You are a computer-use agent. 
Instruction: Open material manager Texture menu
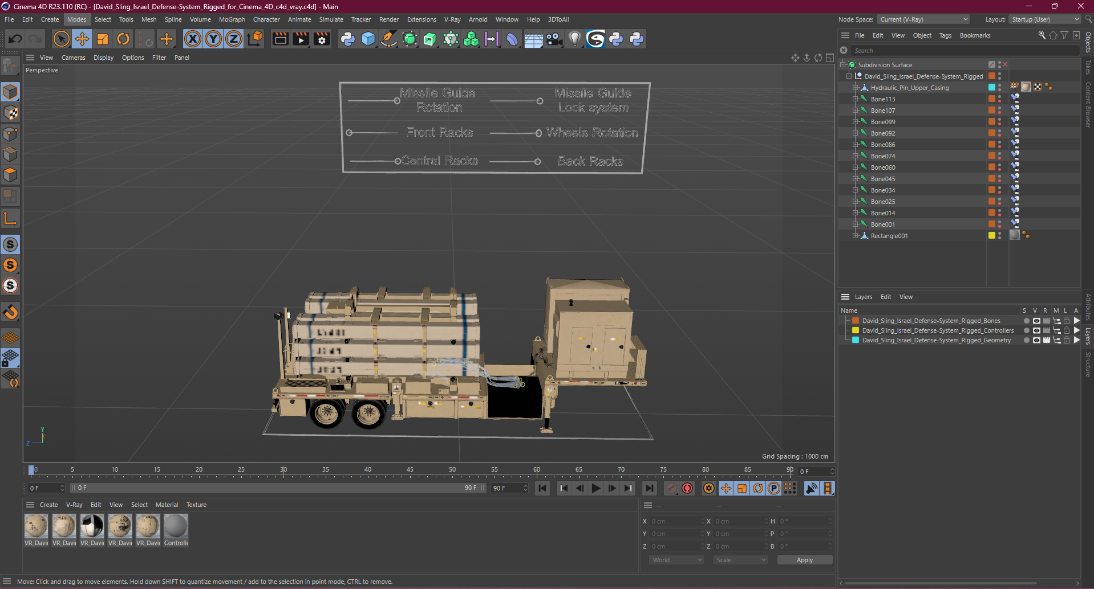coord(196,505)
